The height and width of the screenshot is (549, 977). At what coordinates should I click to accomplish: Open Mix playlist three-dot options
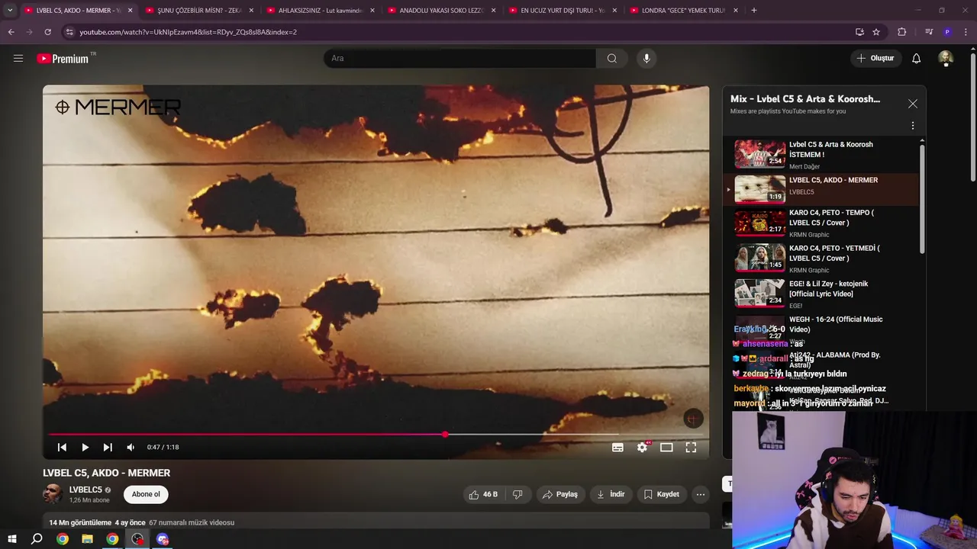tap(913, 126)
